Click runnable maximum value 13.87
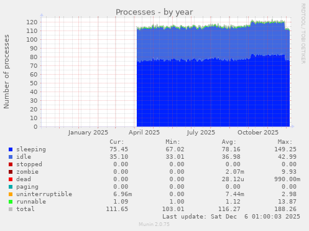The width and height of the screenshot is (309, 231). point(287,202)
